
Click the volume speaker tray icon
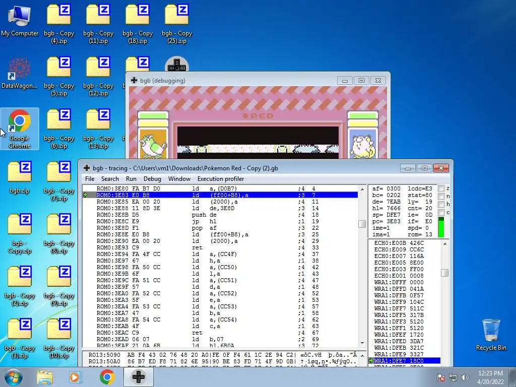coord(465,377)
